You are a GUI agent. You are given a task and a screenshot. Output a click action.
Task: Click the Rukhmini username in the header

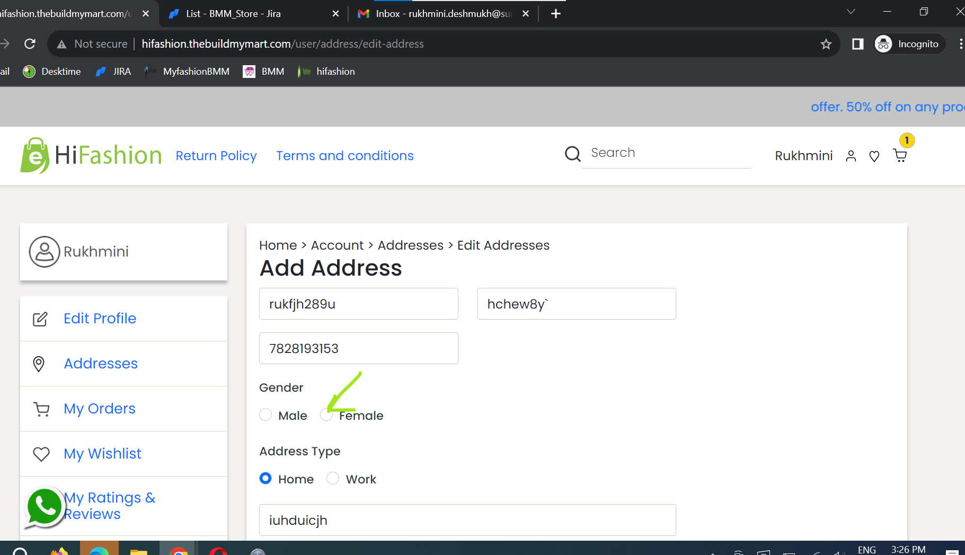pyautogui.click(x=803, y=156)
